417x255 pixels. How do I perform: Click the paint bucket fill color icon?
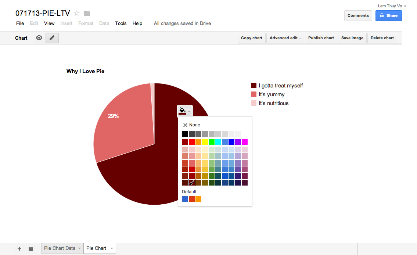pos(182,111)
